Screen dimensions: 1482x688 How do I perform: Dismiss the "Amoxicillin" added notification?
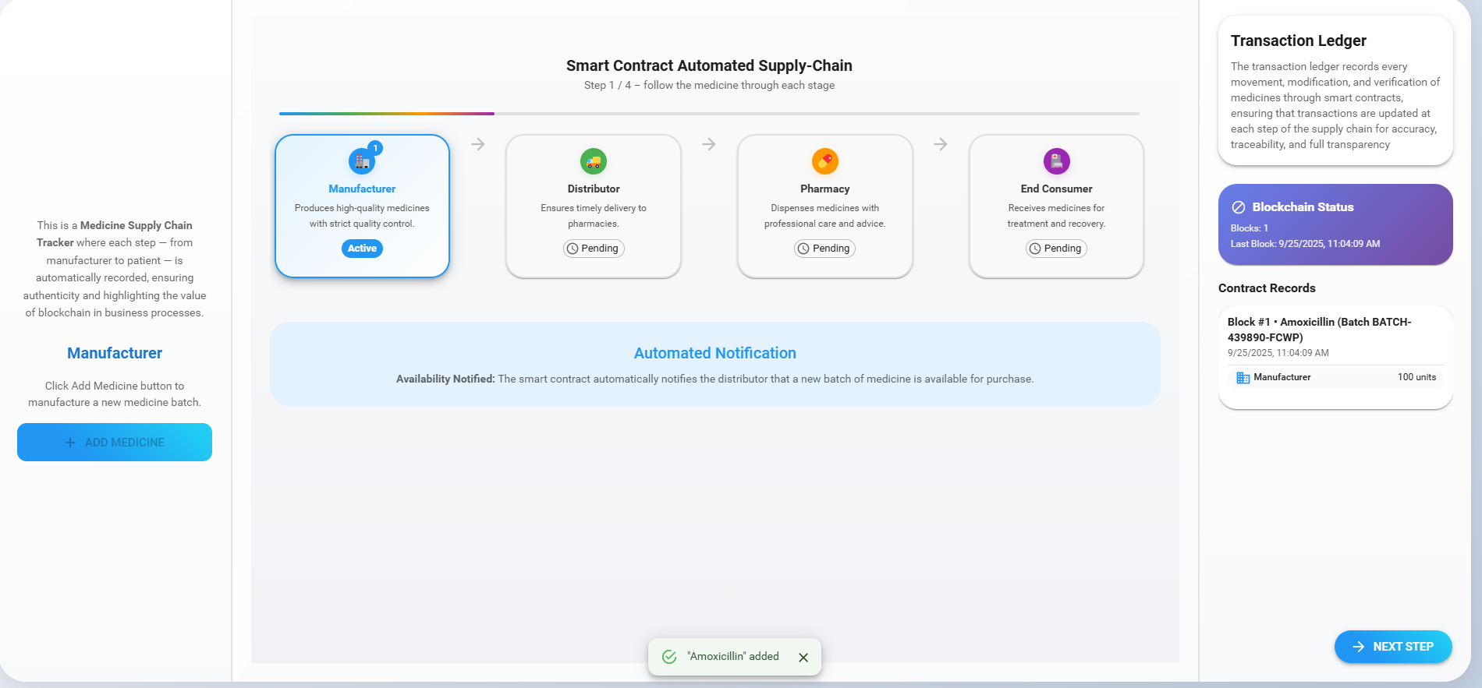point(803,658)
